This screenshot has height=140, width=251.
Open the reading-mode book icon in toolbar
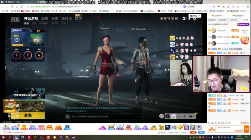(x=22, y=7)
